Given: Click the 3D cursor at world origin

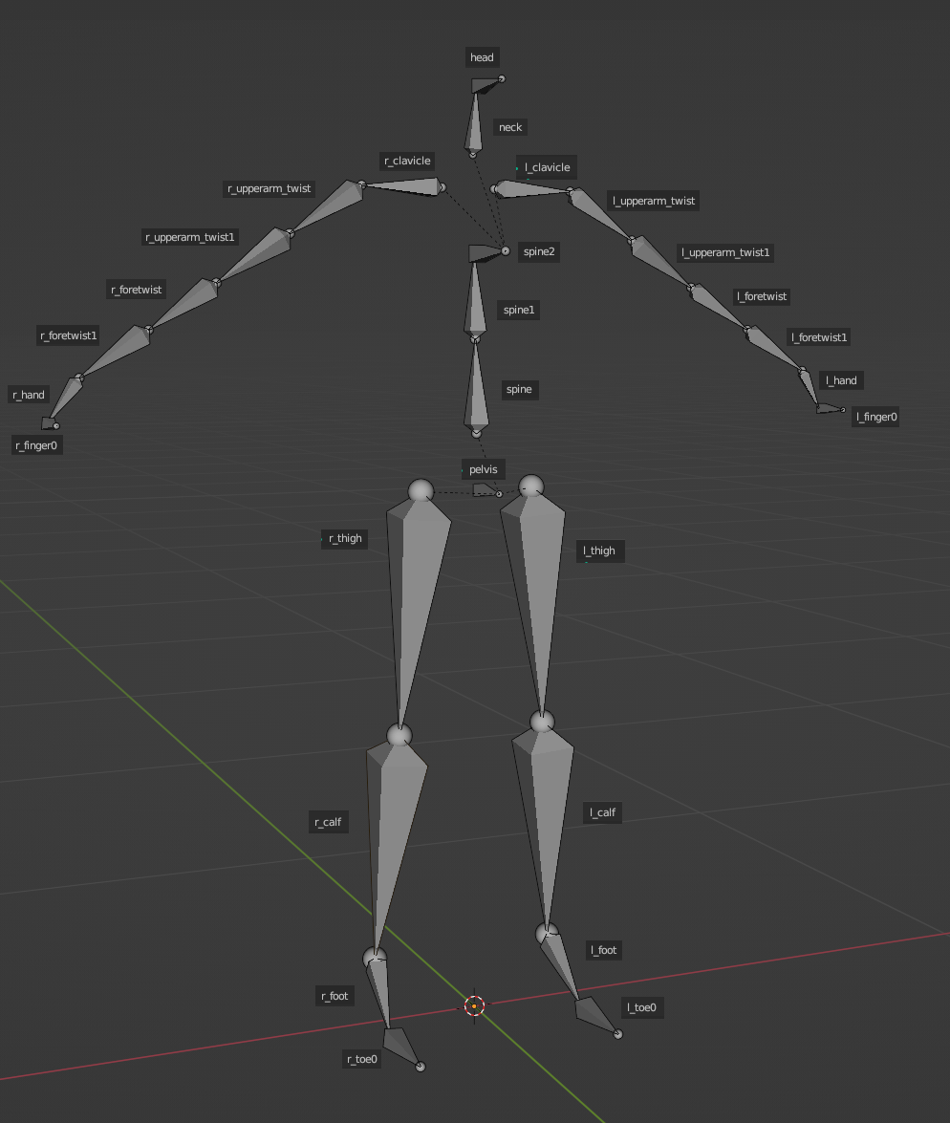Looking at the screenshot, I should click(x=474, y=1005).
